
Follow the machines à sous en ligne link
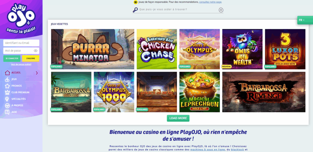(208, 150)
